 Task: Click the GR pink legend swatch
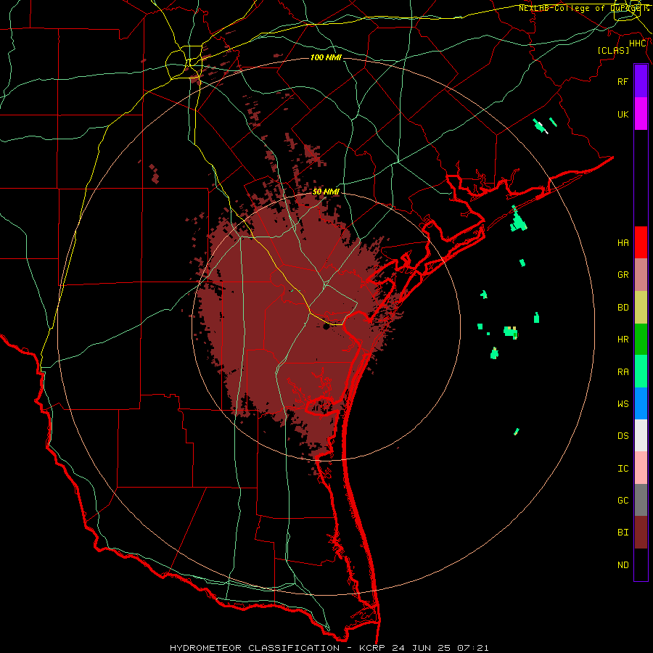coord(641,275)
